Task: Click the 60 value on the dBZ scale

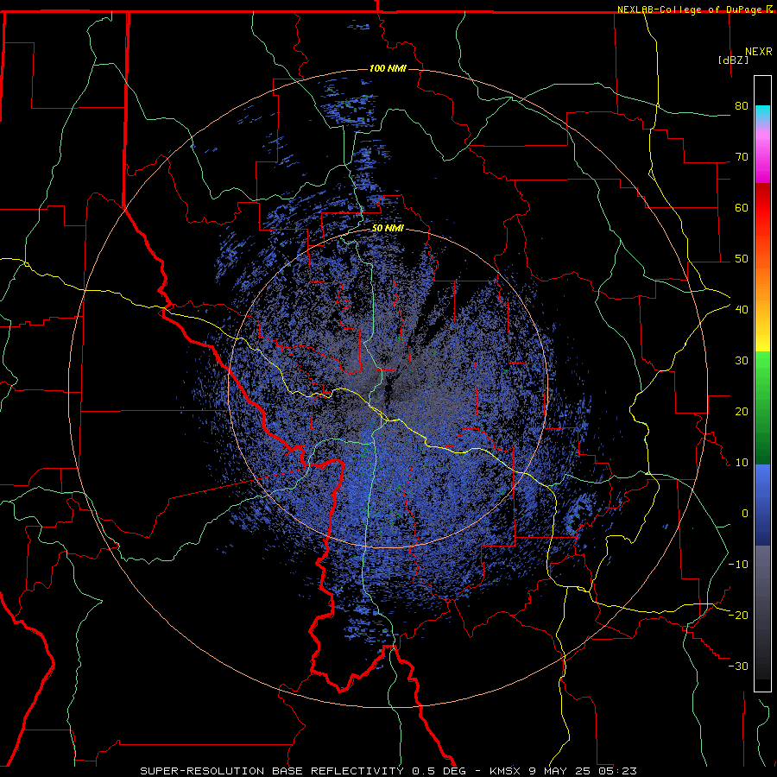Action: tap(742, 207)
